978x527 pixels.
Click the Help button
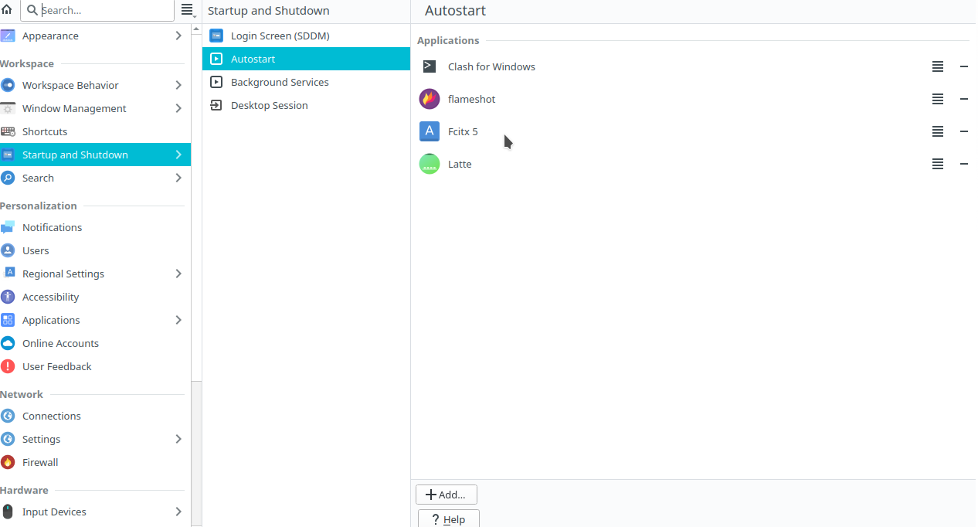[x=448, y=518]
